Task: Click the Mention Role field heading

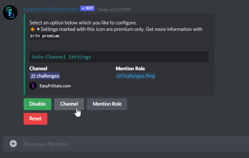Action: (x=130, y=69)
